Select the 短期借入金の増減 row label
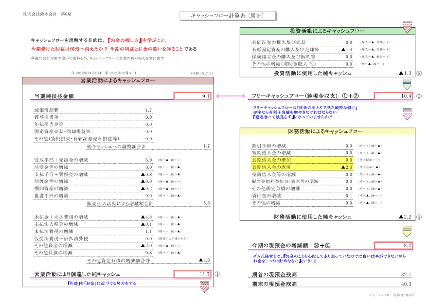 tap(271, 153)
